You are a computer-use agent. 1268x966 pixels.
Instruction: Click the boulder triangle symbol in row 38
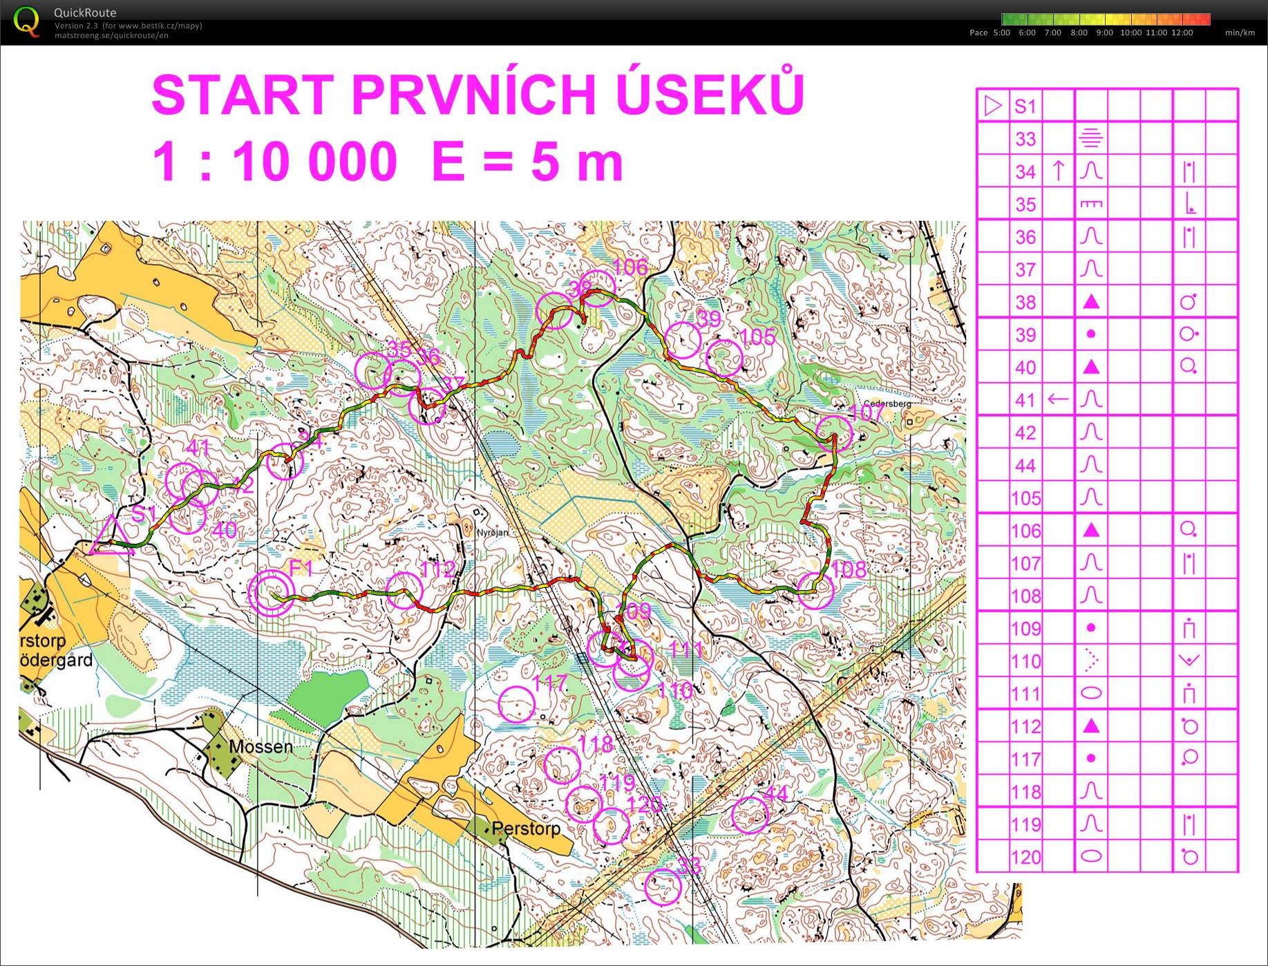pos(1091,302)
